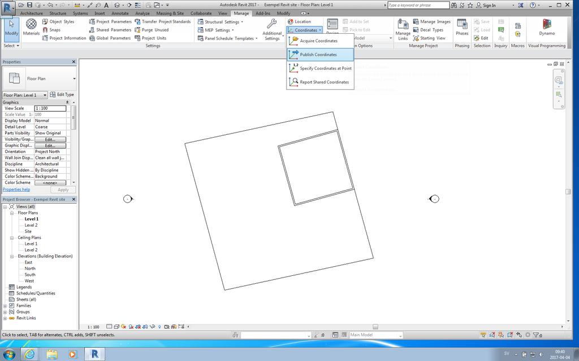Collapse the Floor Plans tree node
This screenshot has width=579, height=361.
tap(12, 213)
